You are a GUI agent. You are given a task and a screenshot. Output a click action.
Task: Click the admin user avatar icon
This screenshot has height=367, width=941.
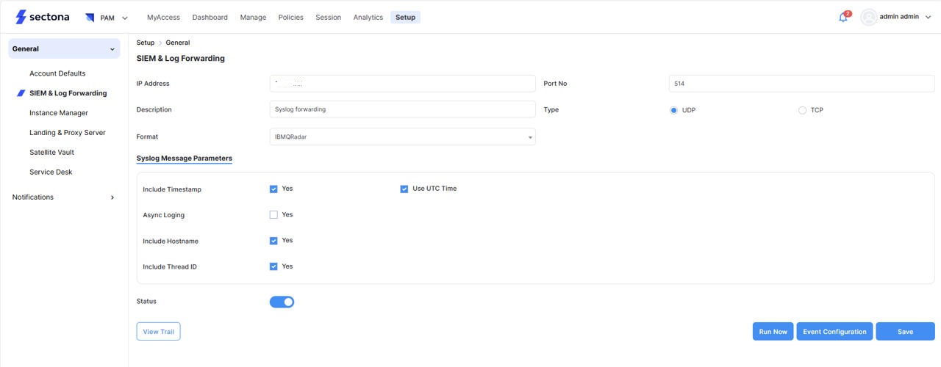[x=869, y=17]
